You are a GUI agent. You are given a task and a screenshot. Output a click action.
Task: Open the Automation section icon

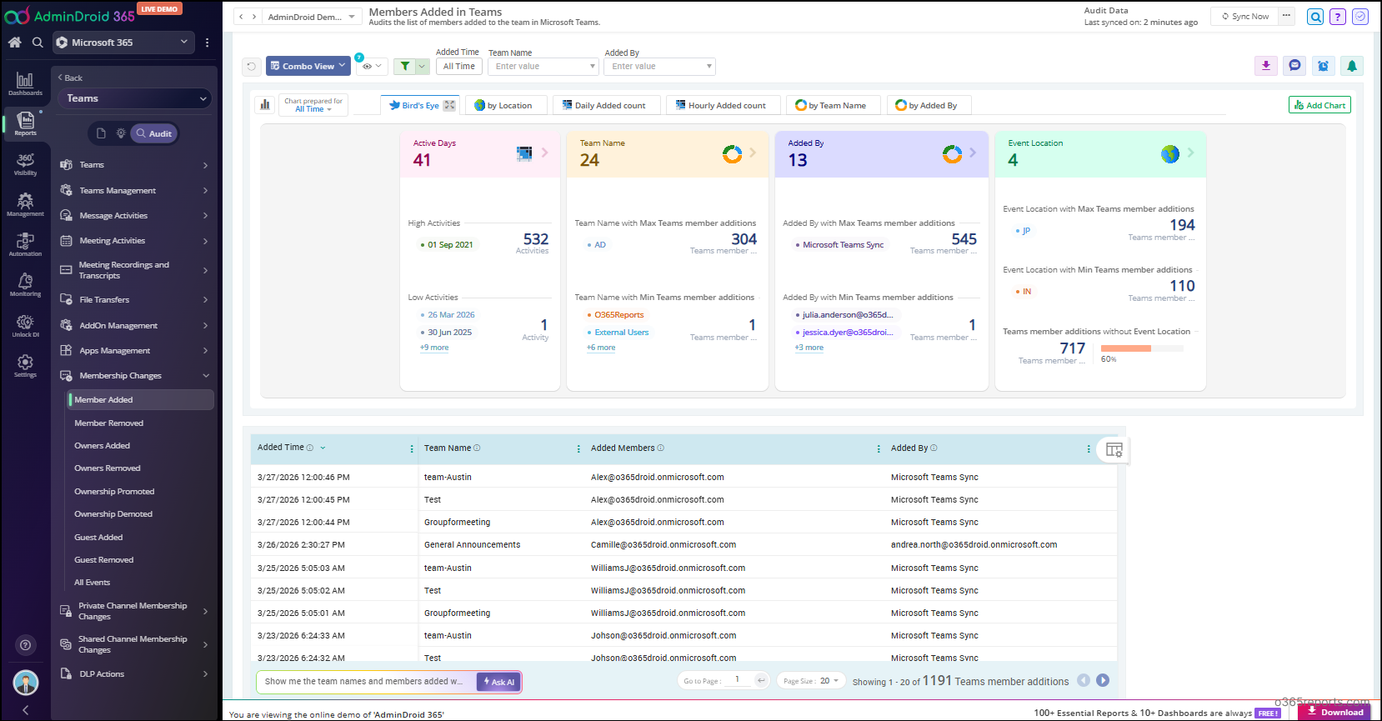coord(25,245)
